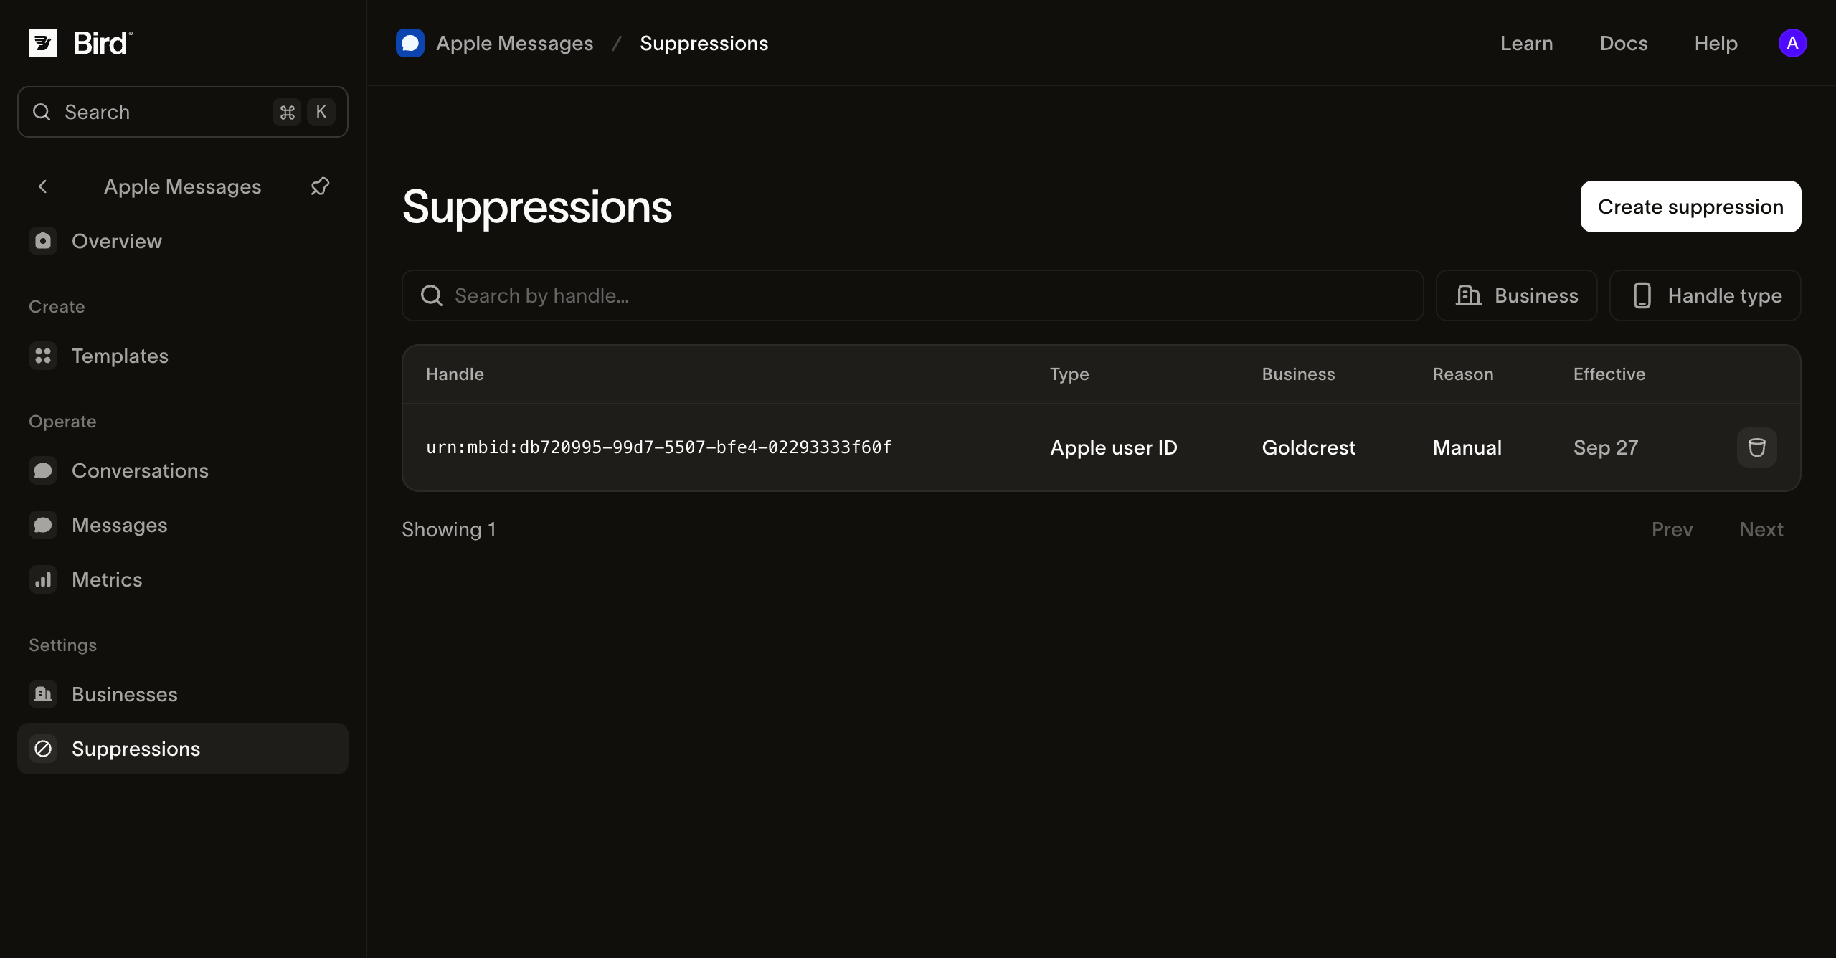Click the Apple Messages blue chat bubble icon

click(x=410, y=43)
